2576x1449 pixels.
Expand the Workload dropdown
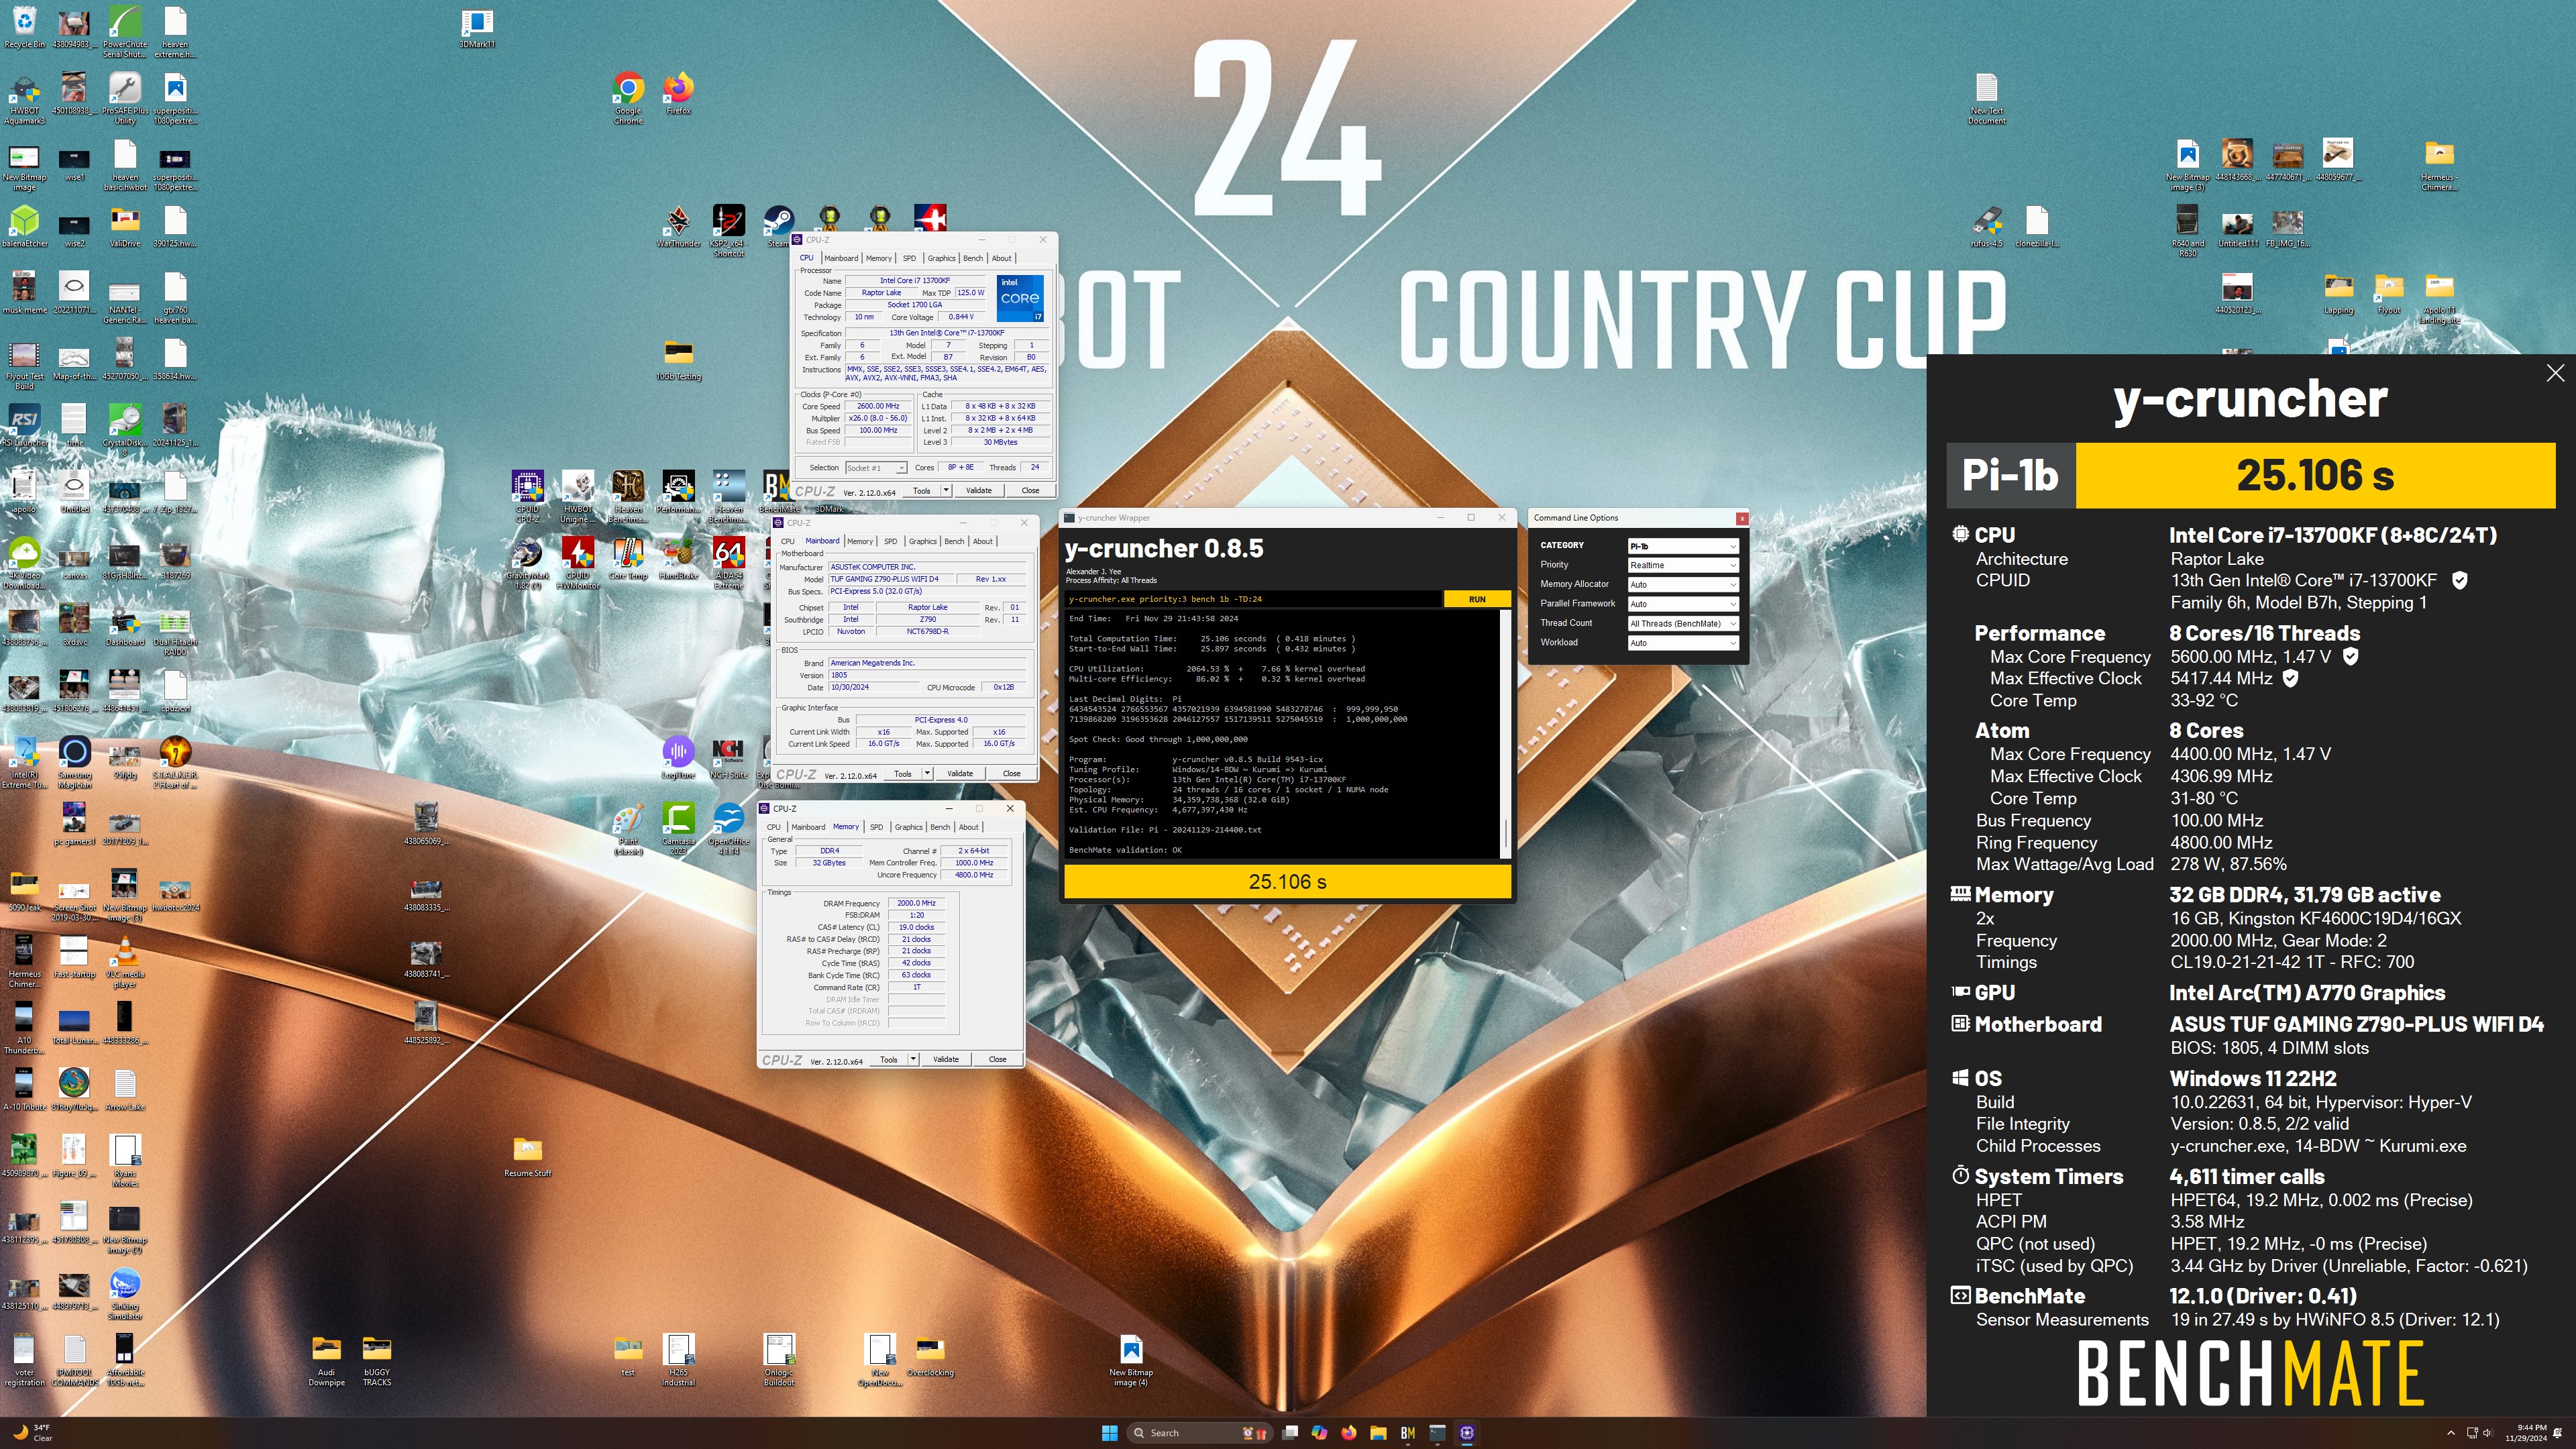[1684, 643]
